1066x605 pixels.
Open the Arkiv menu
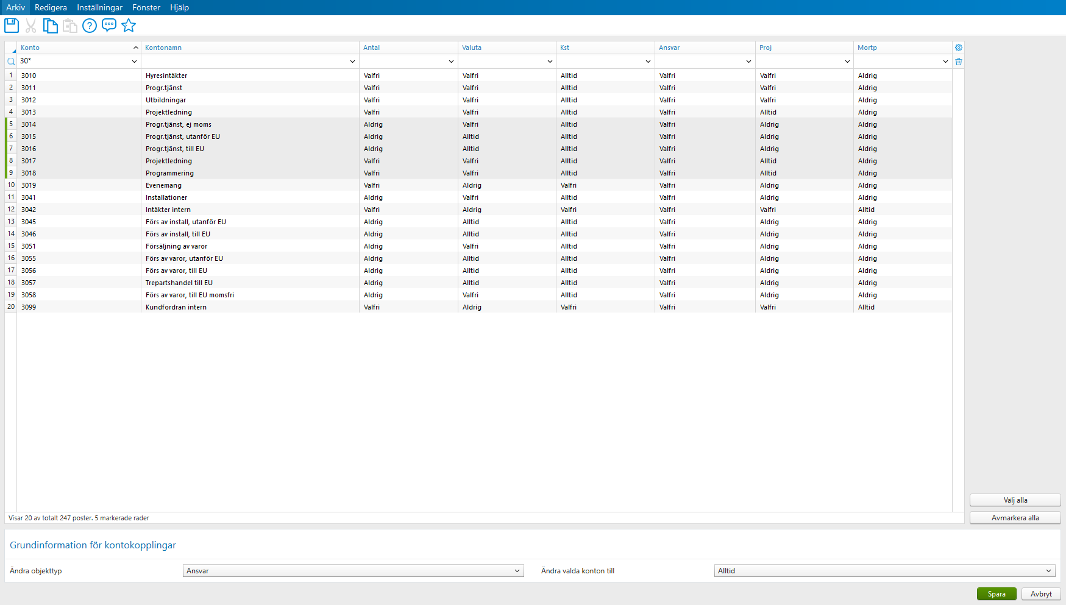(x=15, y=7)
